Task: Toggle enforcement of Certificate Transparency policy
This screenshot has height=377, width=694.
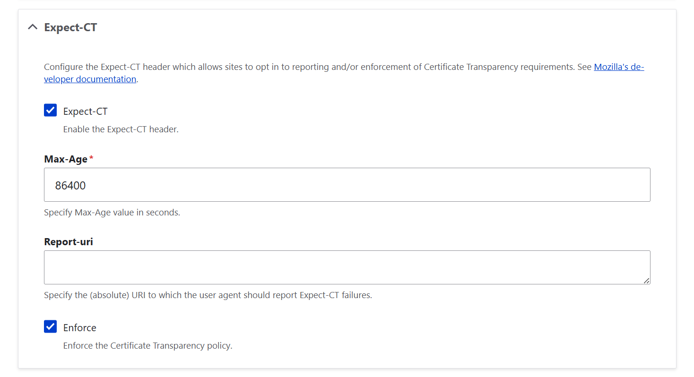Action: (x=50, y=326)
